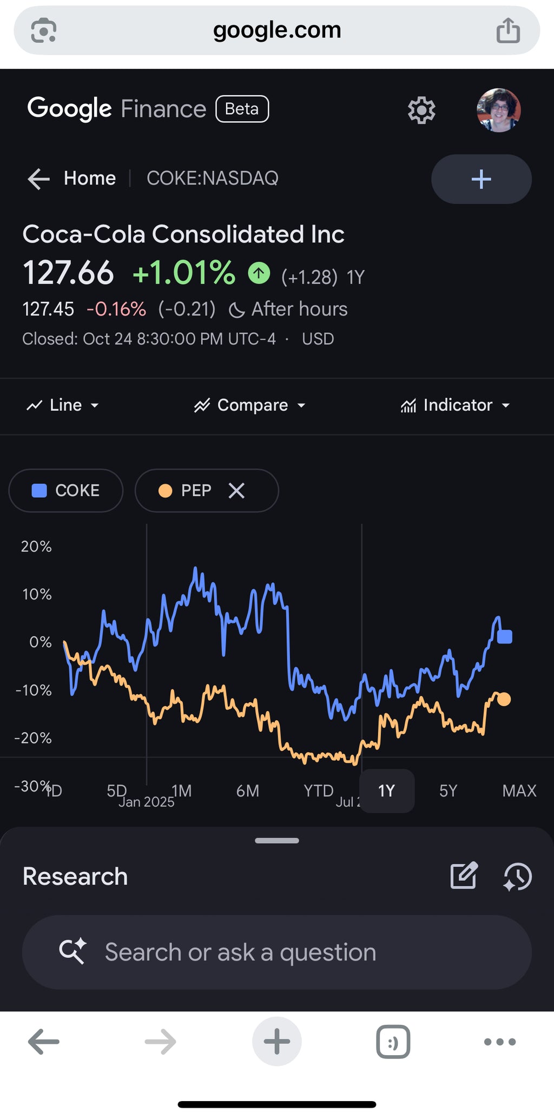Go back using the Home arrow icon
This screenshot has width=554, height=1119.
(x=39, y=179)
